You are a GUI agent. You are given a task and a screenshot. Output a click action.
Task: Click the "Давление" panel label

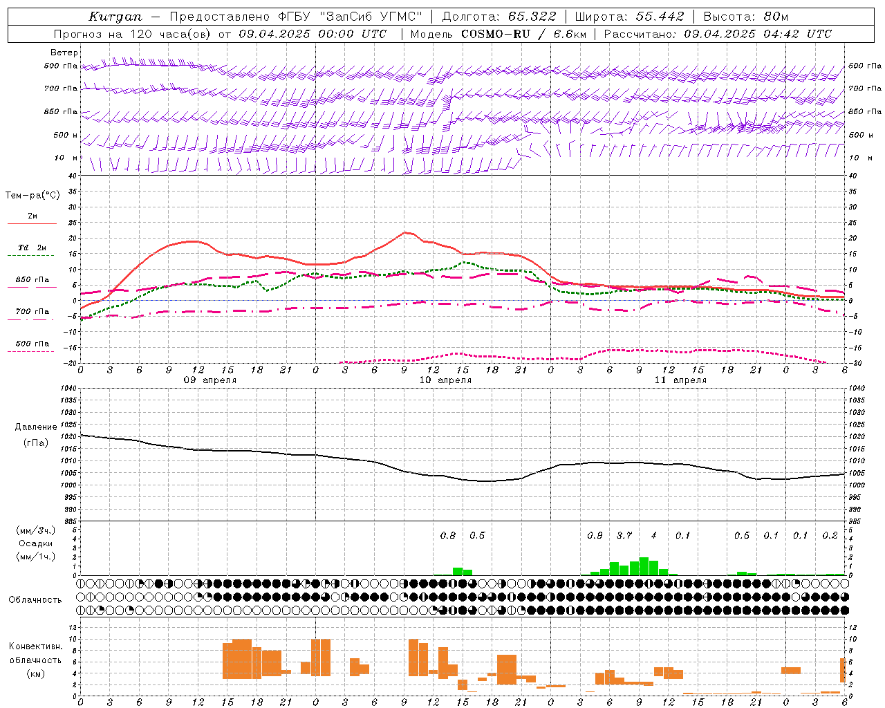click(36, 427)
